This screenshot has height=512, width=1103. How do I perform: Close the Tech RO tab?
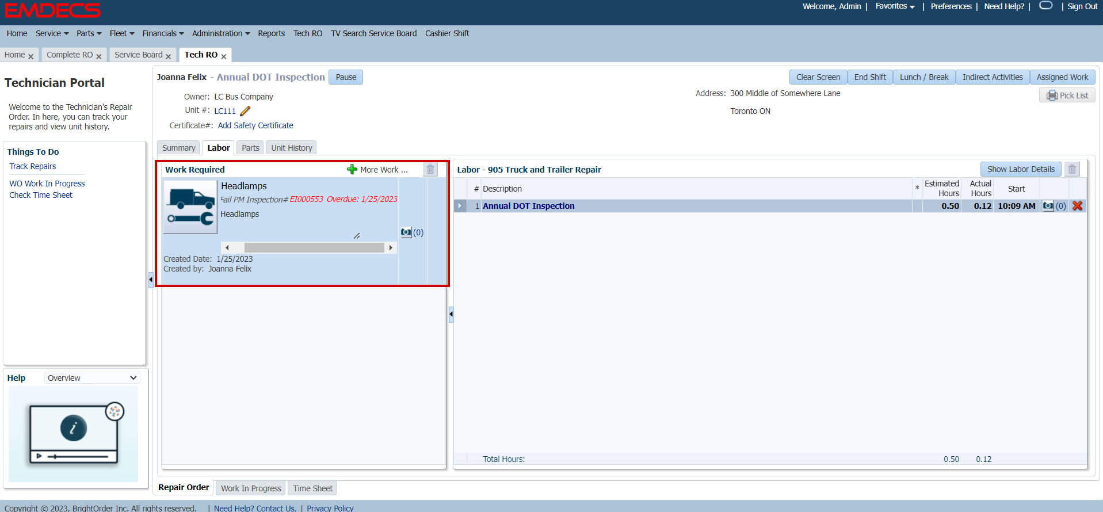[224, 56]
